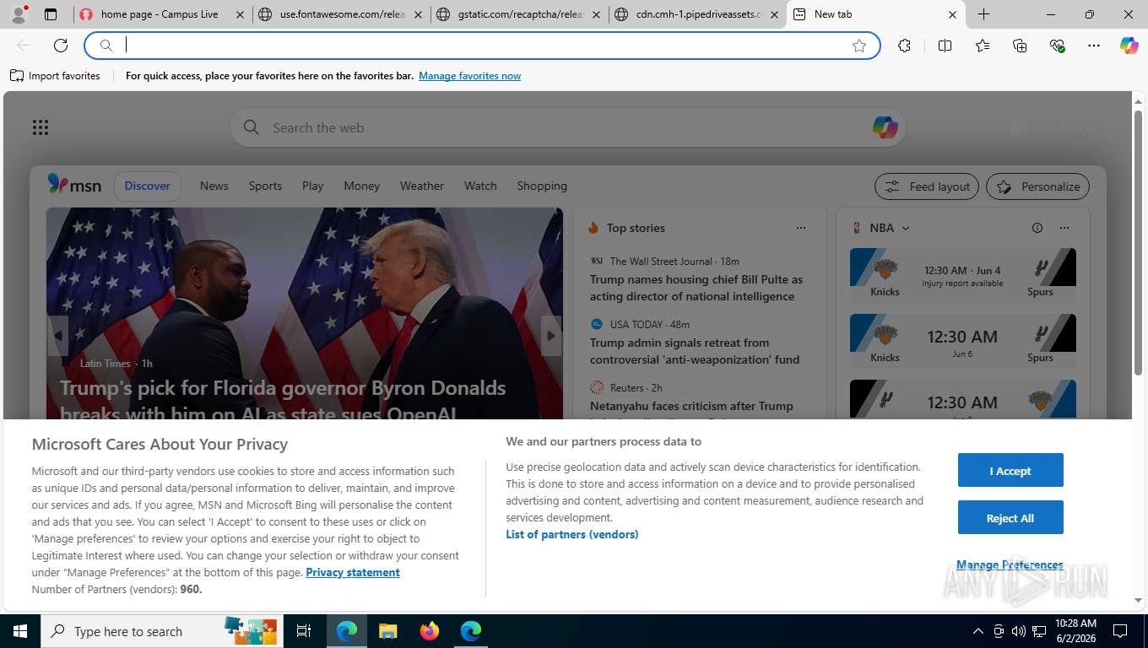
Task: Open Knicks vs Spurs Jun 6 game
Action: (962, 340)
